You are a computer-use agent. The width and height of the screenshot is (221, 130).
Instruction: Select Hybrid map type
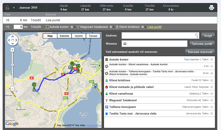pyautogui.click(x=78, y=36)
